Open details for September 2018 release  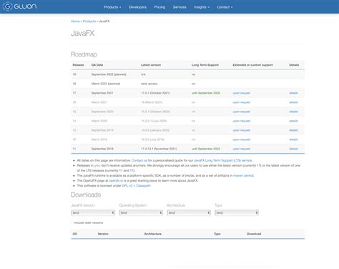293,149
